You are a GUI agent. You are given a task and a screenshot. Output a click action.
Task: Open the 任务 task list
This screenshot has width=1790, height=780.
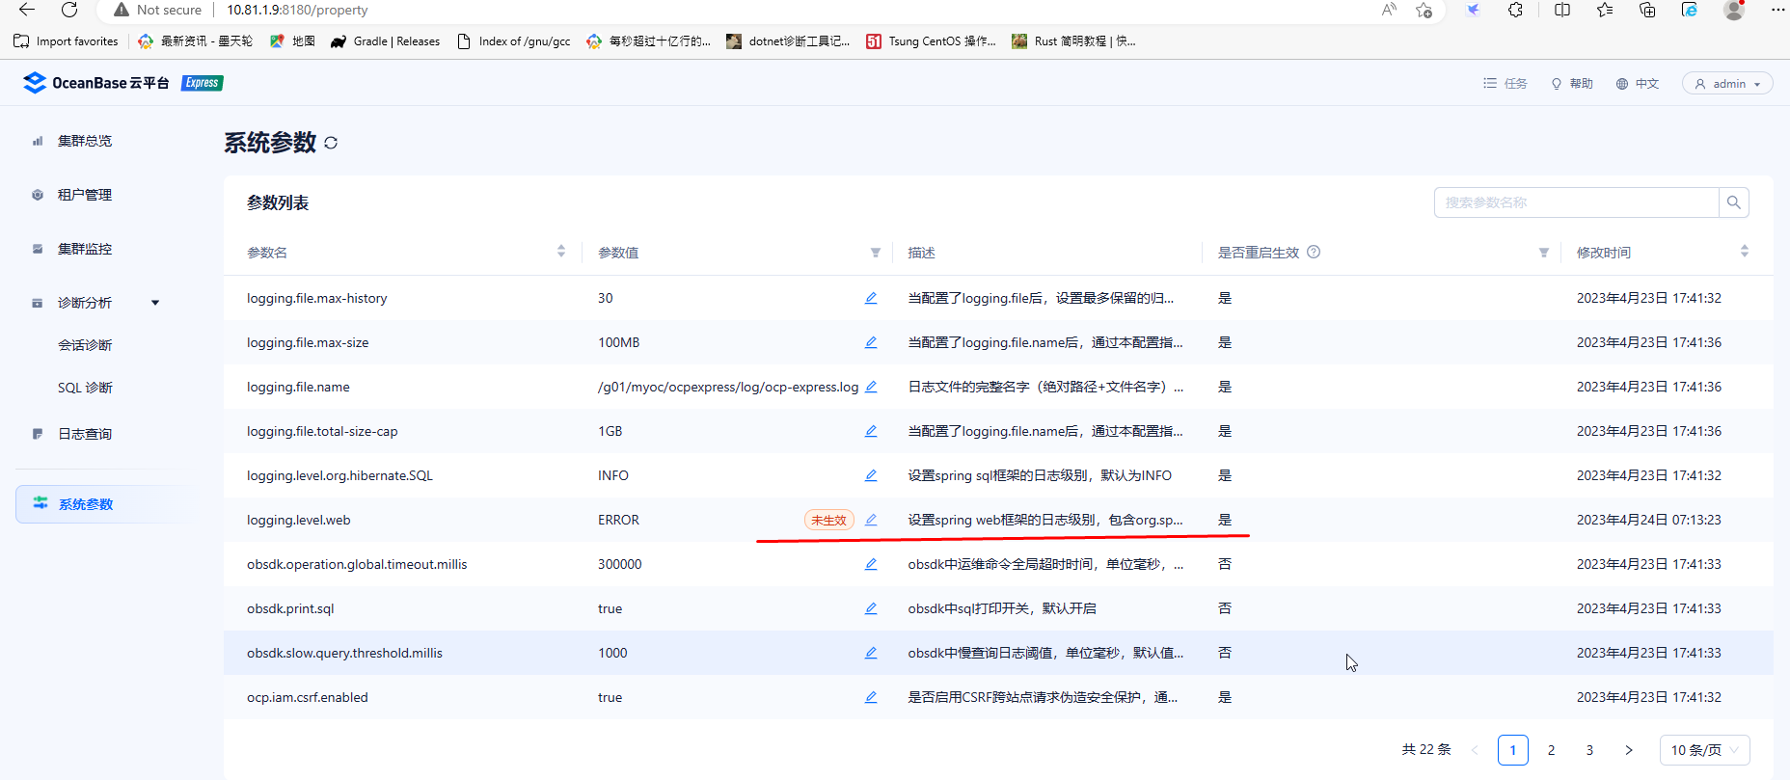pos(1505,84)
